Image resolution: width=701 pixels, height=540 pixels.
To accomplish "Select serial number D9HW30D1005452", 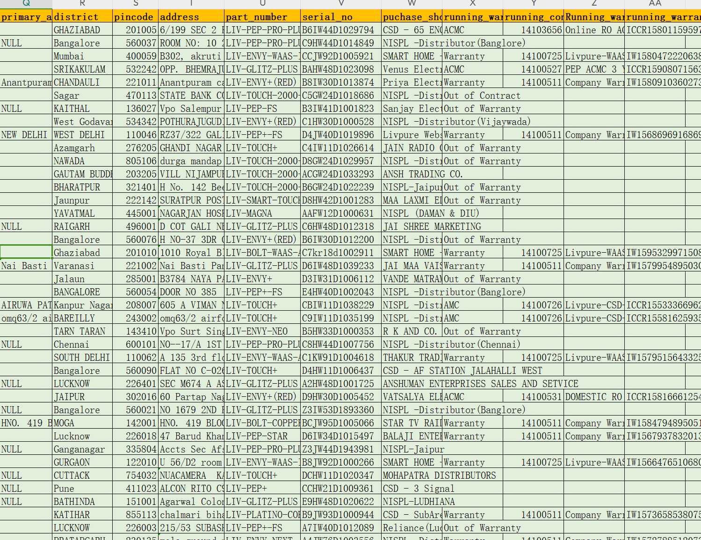I will pyautogui.click(x=341, y=397).
